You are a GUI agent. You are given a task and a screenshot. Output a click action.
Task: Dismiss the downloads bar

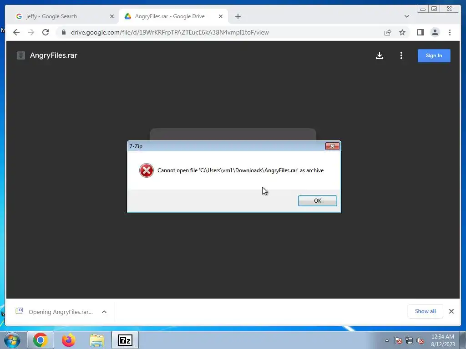(x=451, y=311)
